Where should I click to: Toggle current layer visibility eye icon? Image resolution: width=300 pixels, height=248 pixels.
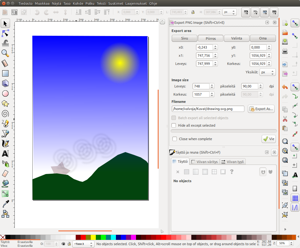point(63,244)
